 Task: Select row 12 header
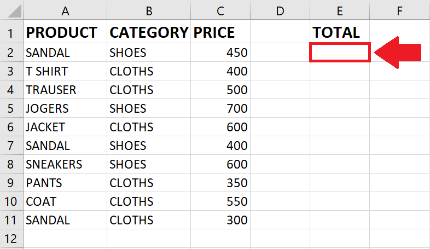coord(11,238)
